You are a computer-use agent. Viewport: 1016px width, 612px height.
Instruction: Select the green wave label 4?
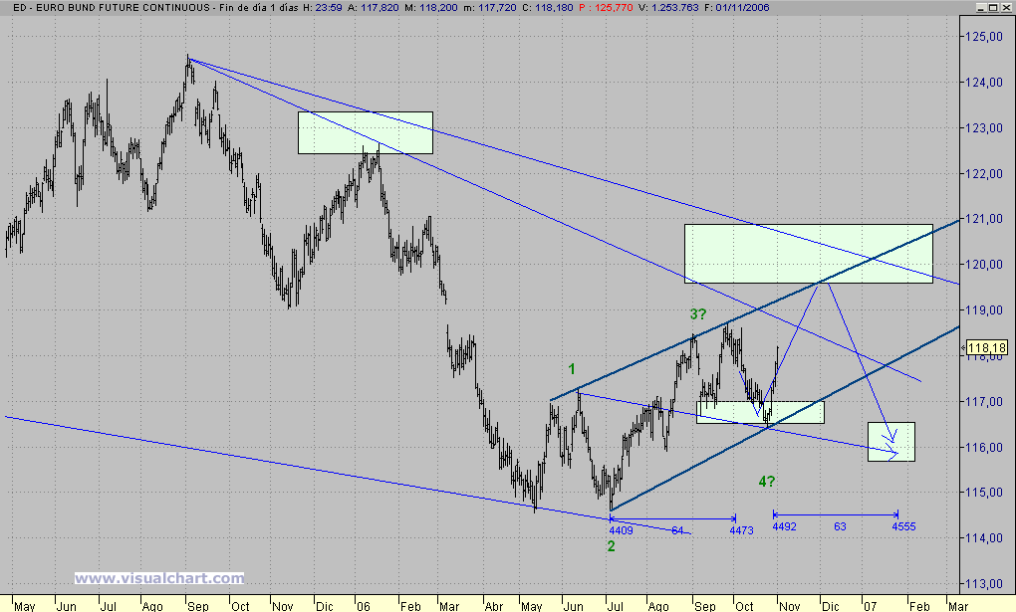(767, 482)
